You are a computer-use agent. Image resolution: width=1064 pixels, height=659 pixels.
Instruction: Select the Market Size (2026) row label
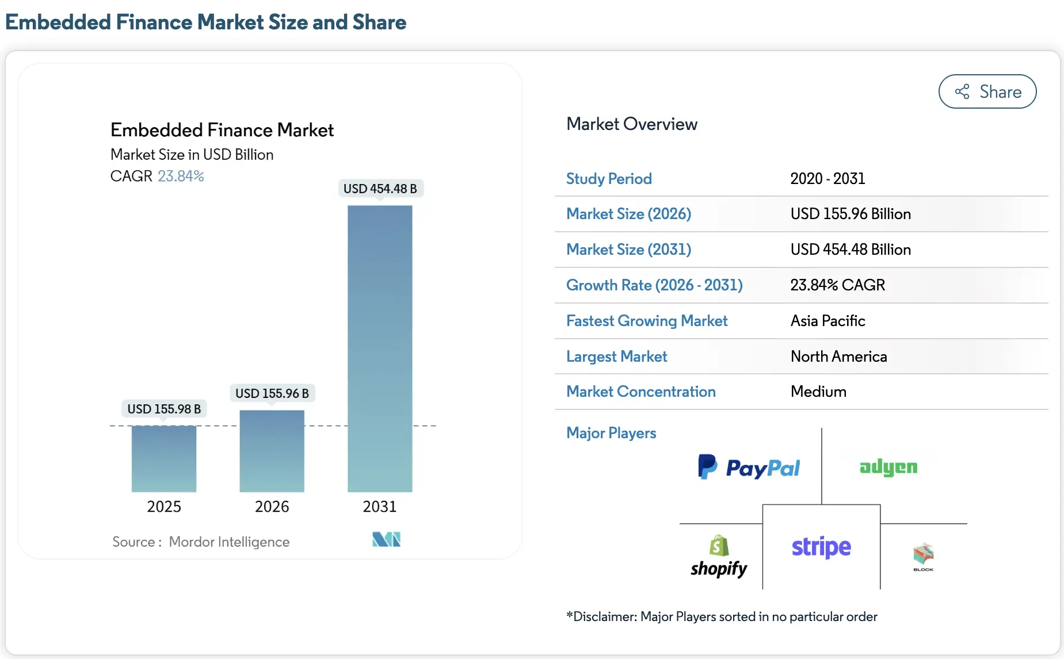(628, 213)
